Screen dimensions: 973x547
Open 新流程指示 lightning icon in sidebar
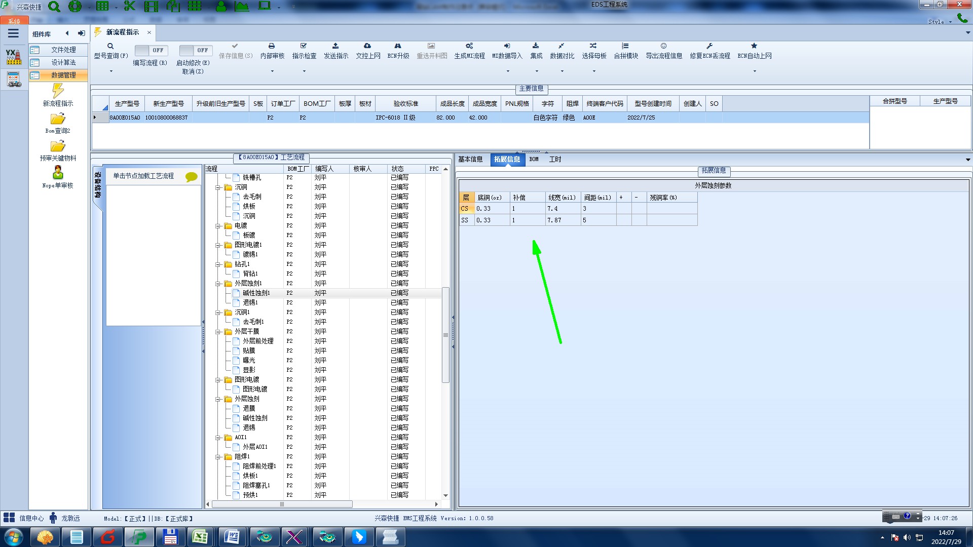tap(58, 91)
